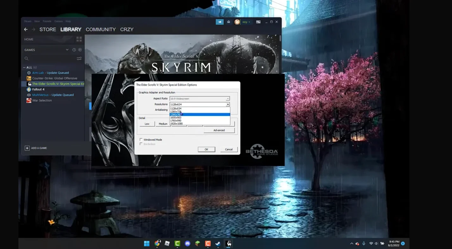Choose 1920x1080 from the resolution list

(x=176, y=124)
